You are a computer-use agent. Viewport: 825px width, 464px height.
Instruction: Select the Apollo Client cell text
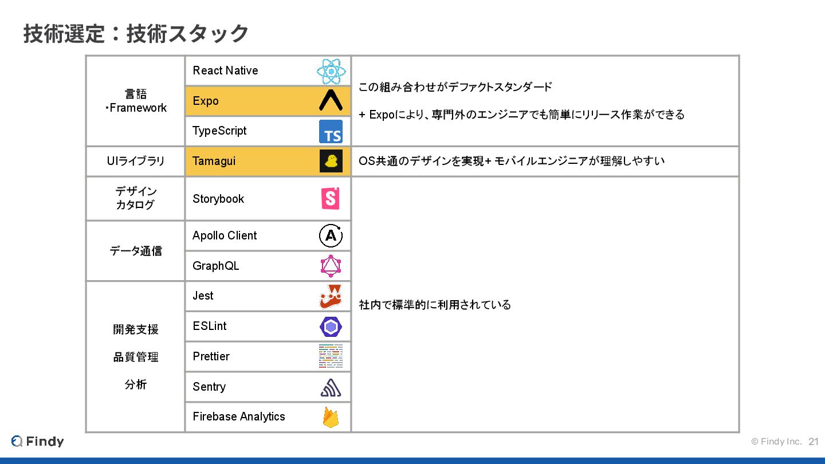[x=225, y=235]
